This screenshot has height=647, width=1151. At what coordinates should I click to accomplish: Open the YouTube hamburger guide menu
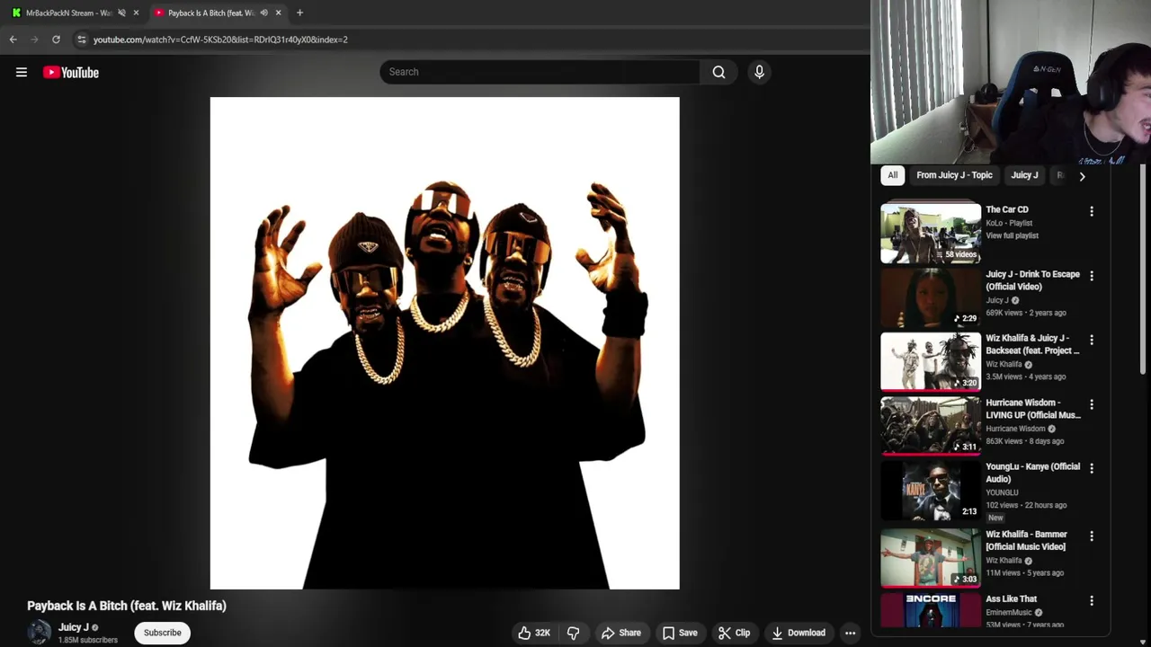coord(22,72)
